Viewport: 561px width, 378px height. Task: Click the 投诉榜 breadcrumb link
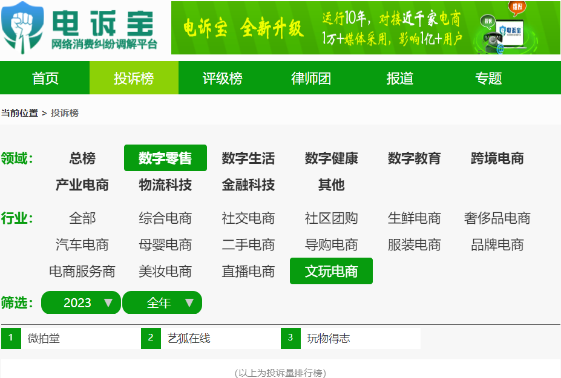65,113
